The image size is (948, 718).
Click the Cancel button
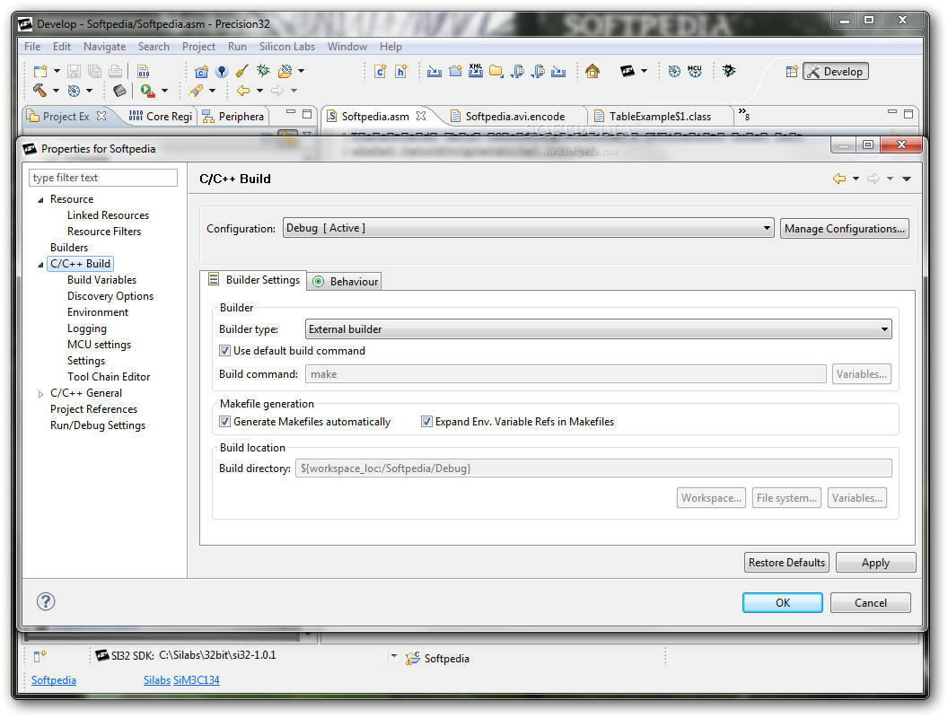pos(871,602)
